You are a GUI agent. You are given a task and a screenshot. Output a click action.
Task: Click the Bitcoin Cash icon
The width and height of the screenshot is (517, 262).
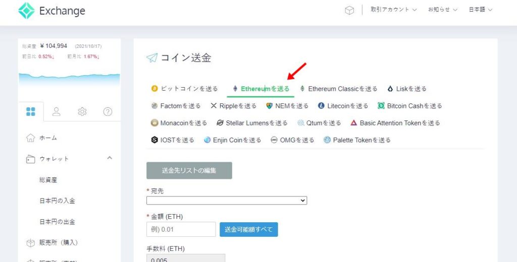click(381, 106)
